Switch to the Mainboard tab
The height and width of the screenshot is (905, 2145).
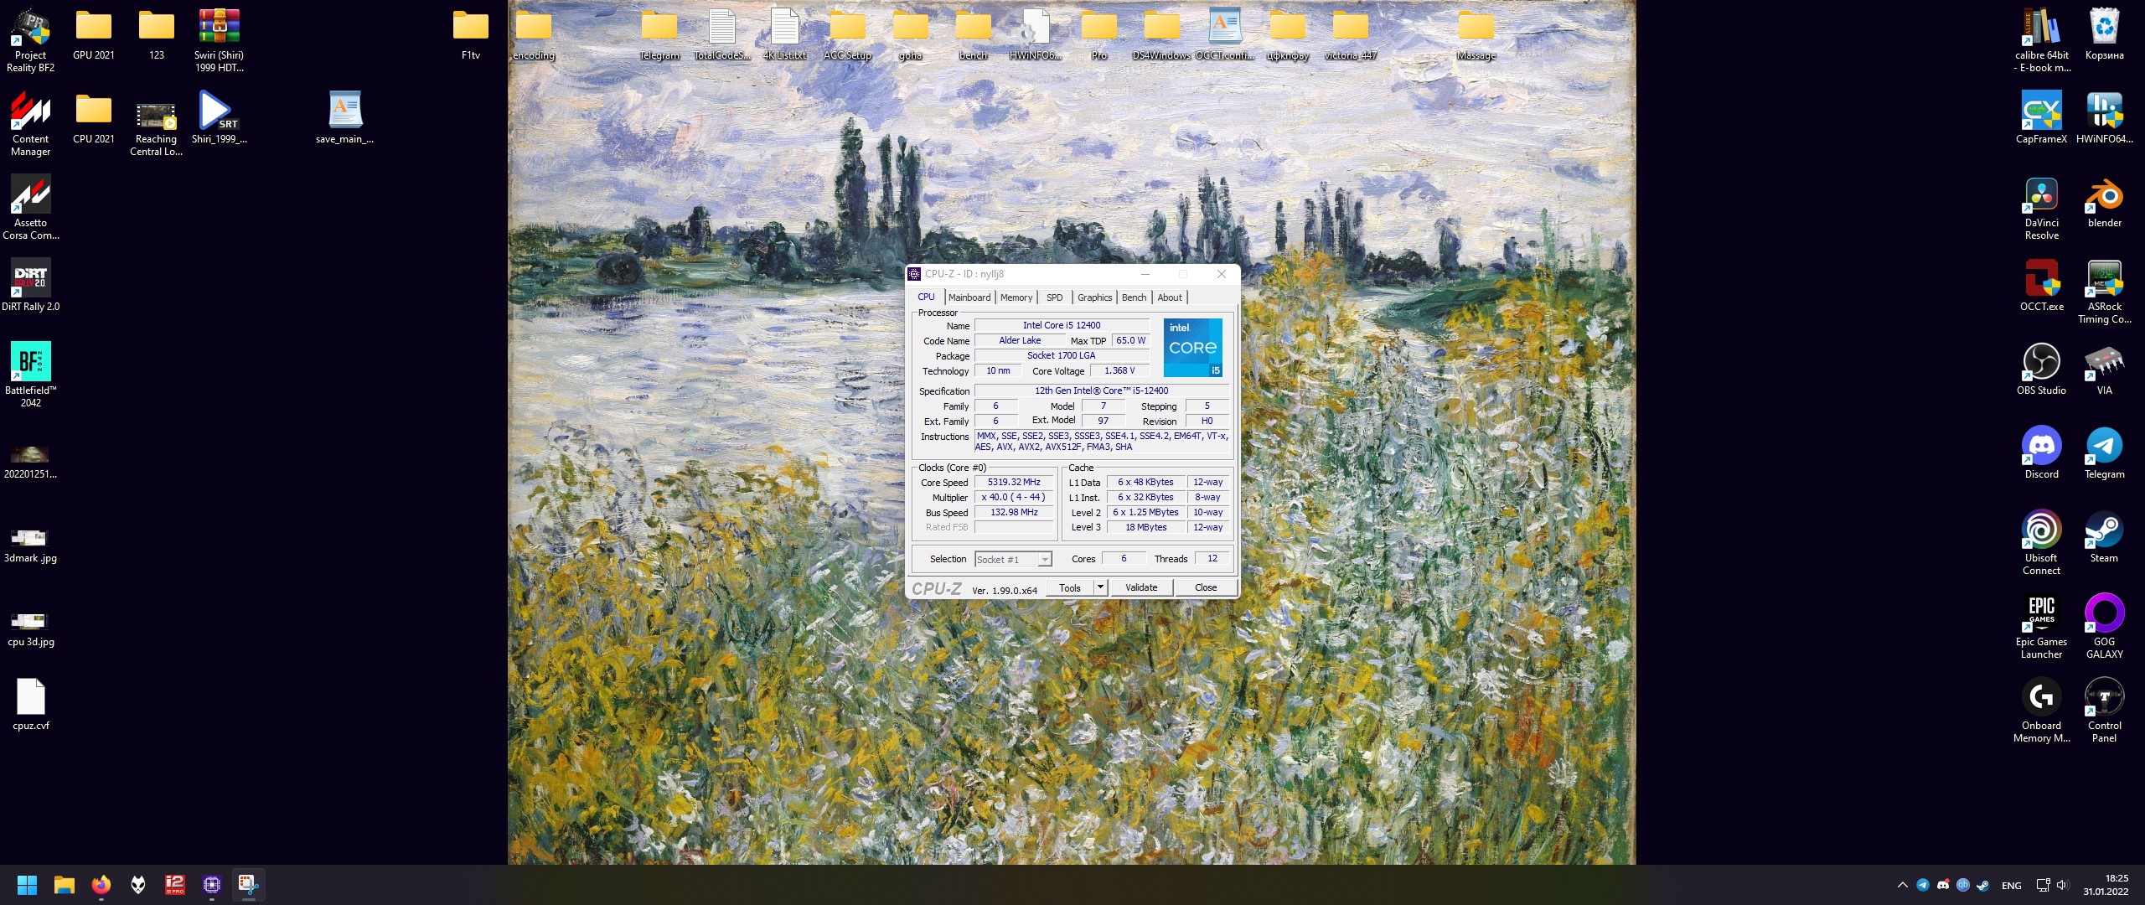coord(969,297)
